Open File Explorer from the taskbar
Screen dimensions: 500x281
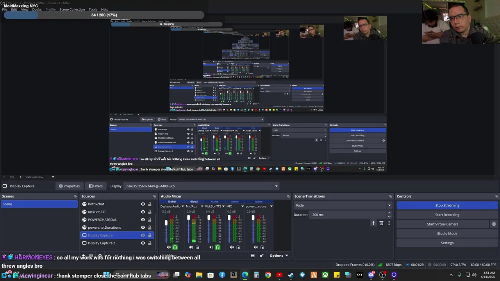pos(199,275)
